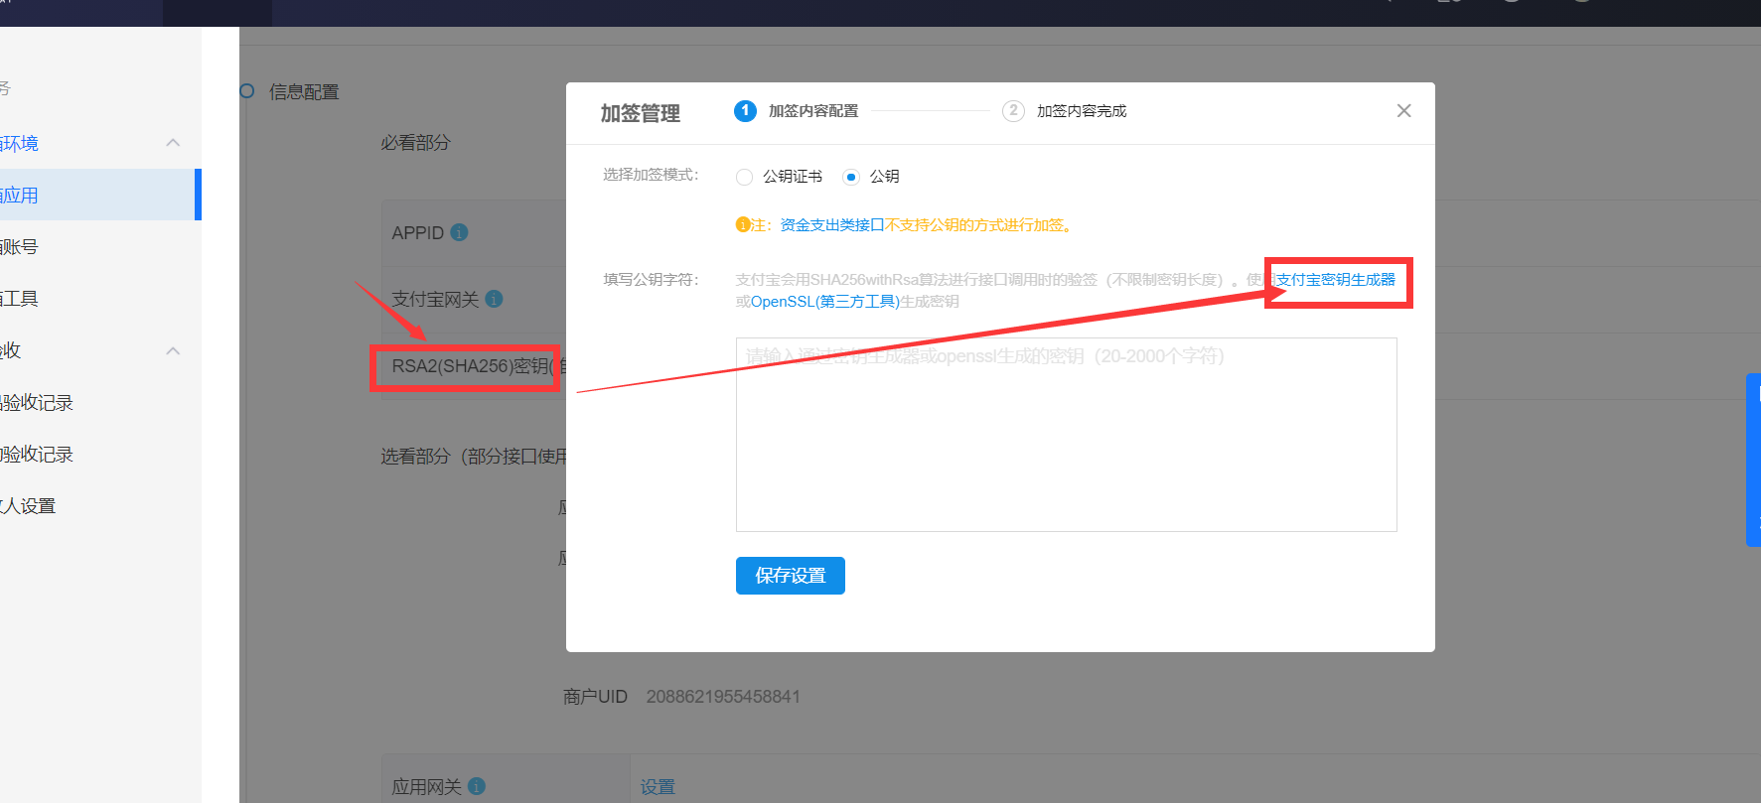Collapse the sidebar section chevron above 验收记录
This screenshot has height=803, width=1761.
[x=173, y=350]
